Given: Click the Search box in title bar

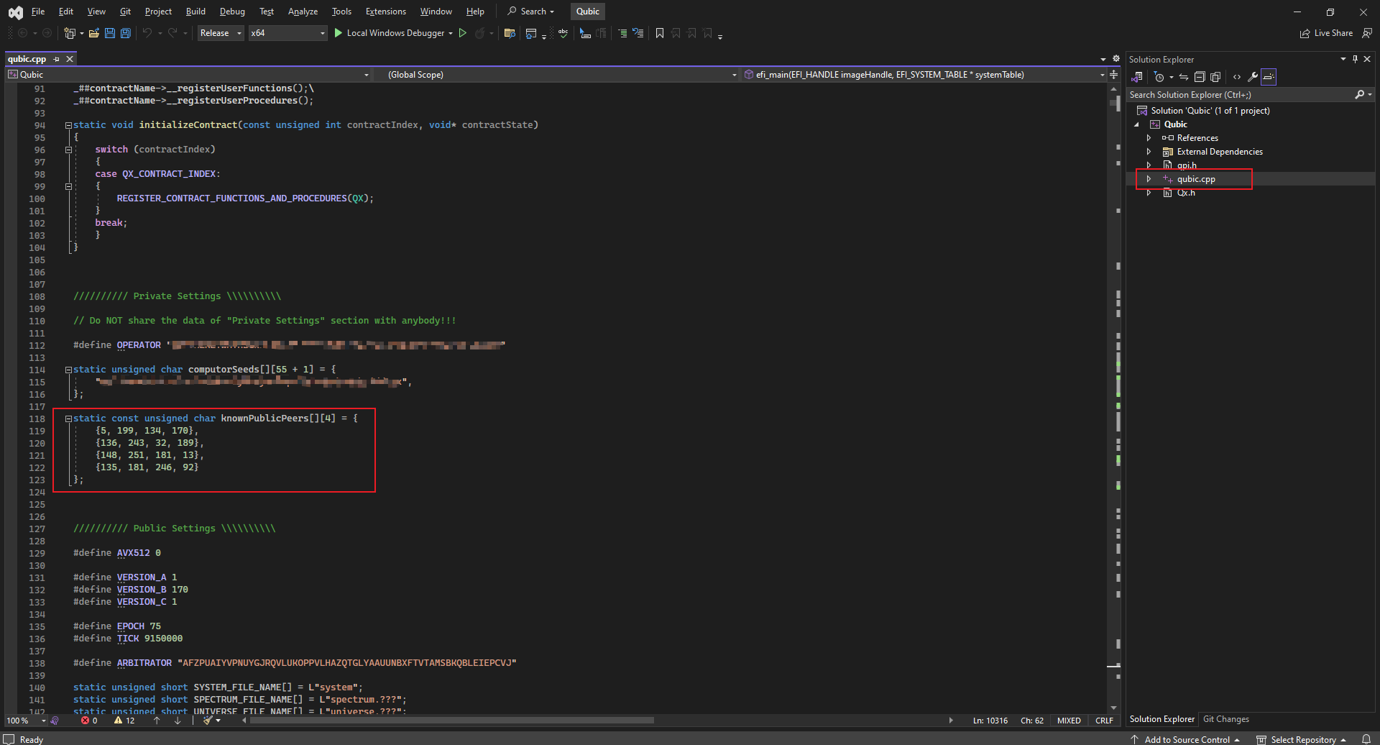Looking at the screenshot, I should (x=531, y=12).
